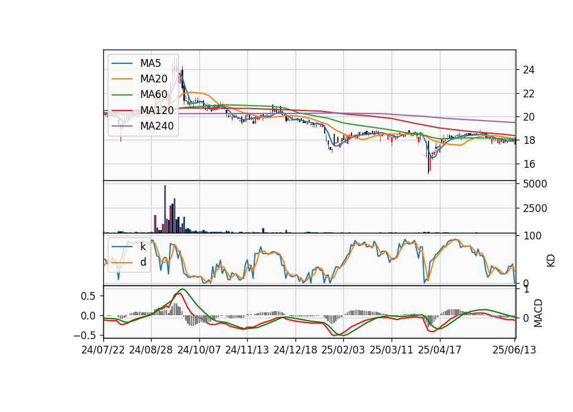This screenshot has width=573, height=412.
Task: Click the 25/03/11 date label
Action: click(392, 350)
